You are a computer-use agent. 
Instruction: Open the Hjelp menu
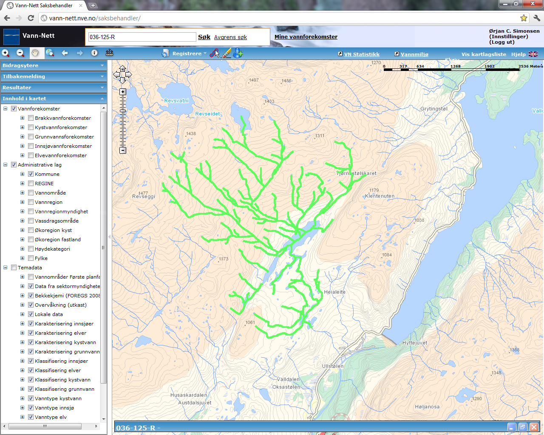[x=518, y=54]
